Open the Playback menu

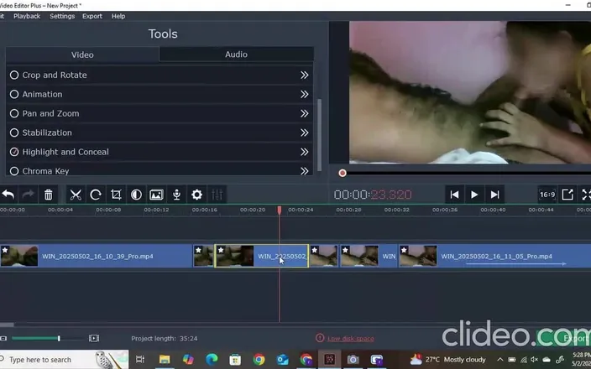[27, 16]
